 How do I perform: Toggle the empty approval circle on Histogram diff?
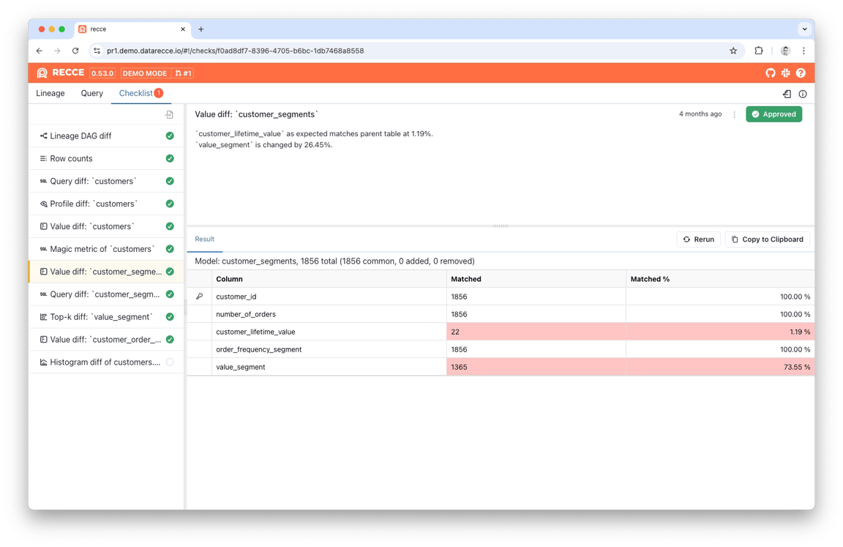tap(169, 361)
